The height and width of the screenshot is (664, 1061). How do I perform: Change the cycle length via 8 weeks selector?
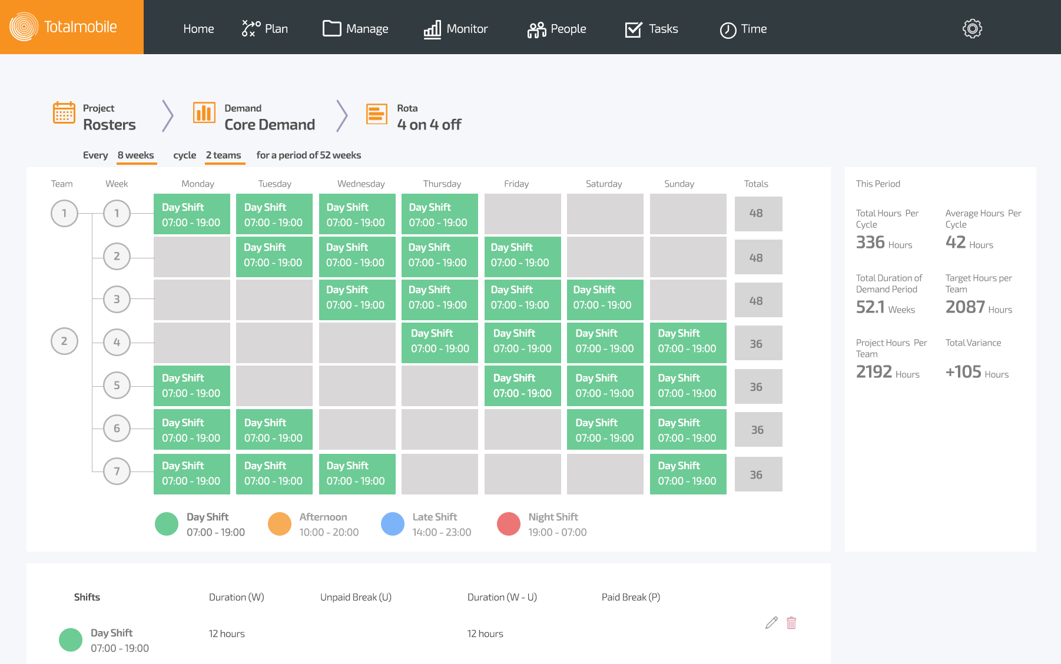click(x=136, y=155)
